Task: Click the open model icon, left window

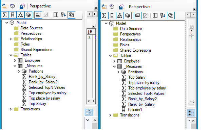Action: click(5, 6)
